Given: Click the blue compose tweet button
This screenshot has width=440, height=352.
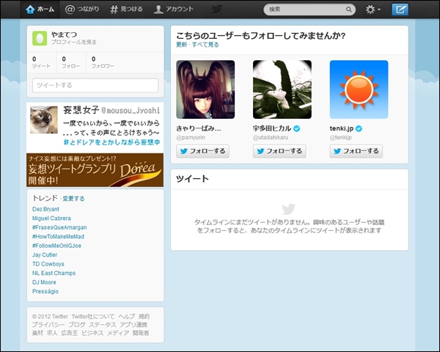Looking at the screenshot, I should (400, 10).
